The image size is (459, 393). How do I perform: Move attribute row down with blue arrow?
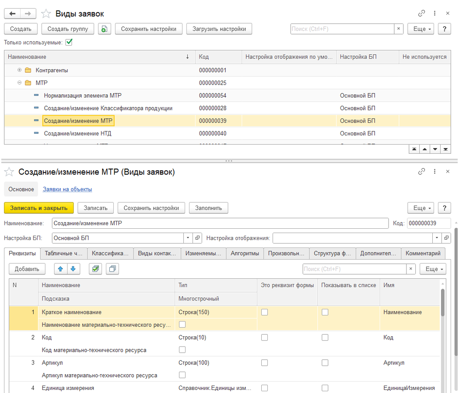pos(73,269)
